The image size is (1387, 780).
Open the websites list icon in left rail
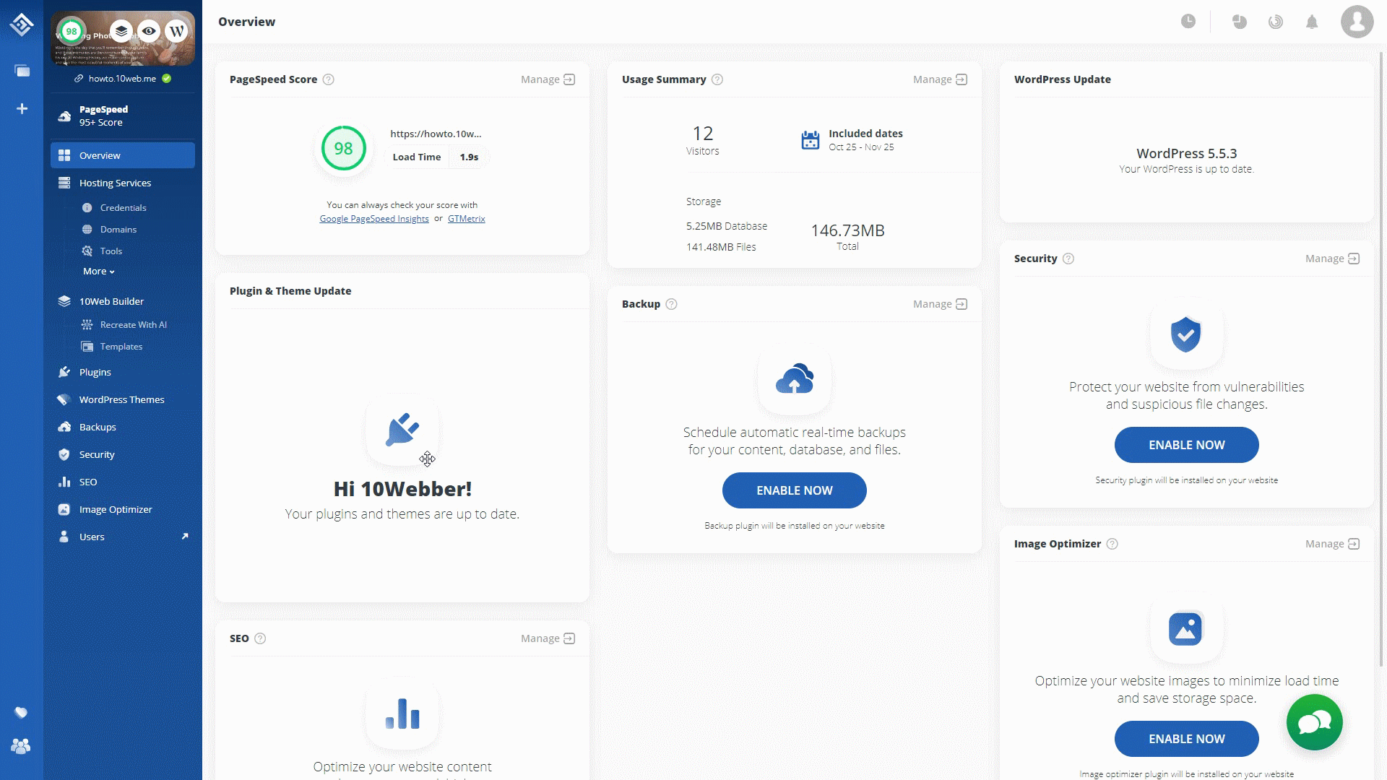22,71
